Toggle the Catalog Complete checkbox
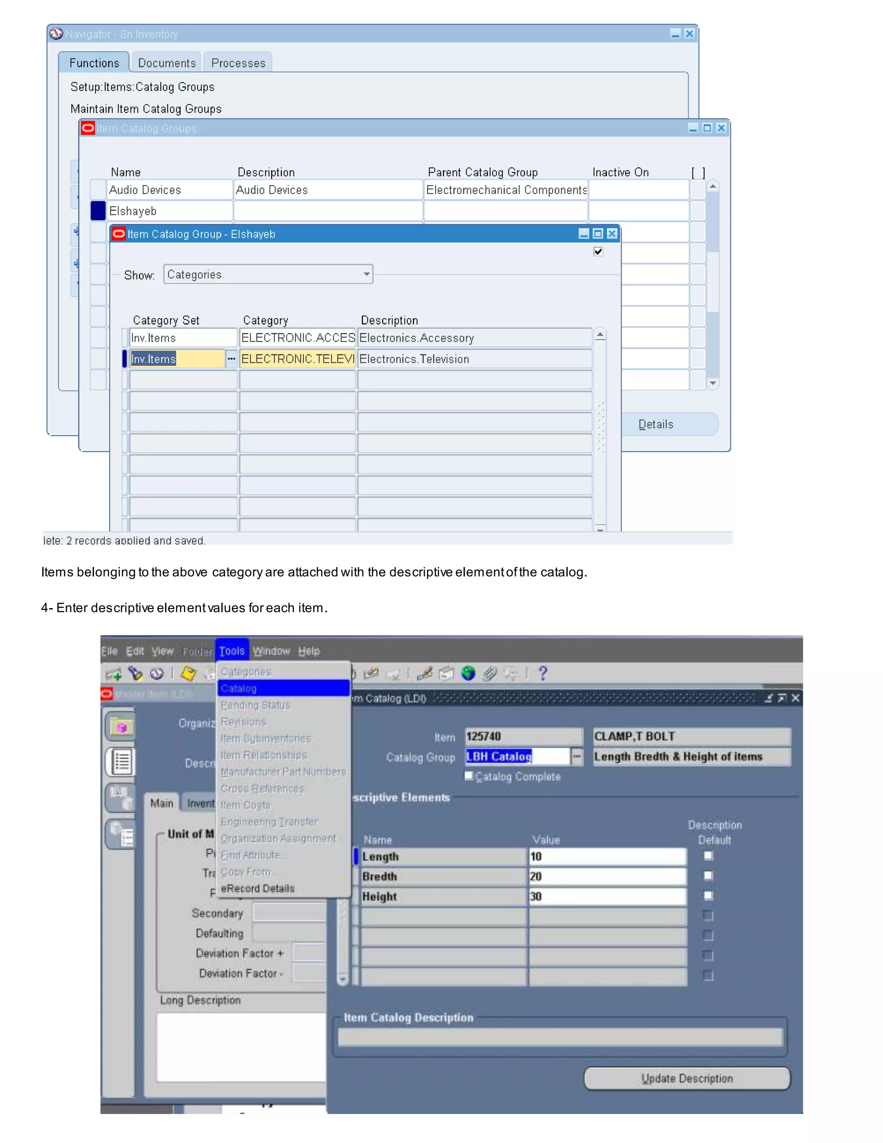 point(469,776)
